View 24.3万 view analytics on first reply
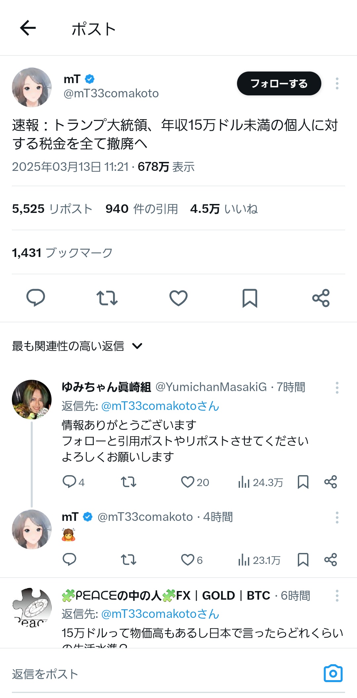The image size is (357, 698). tap(260, 482)
